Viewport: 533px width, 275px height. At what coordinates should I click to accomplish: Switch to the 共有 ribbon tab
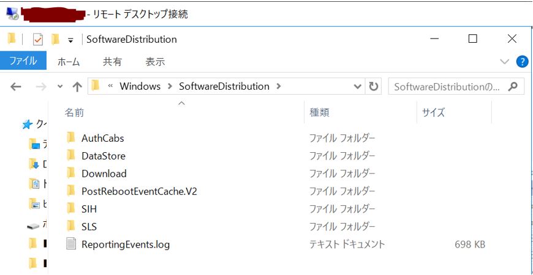112,62
